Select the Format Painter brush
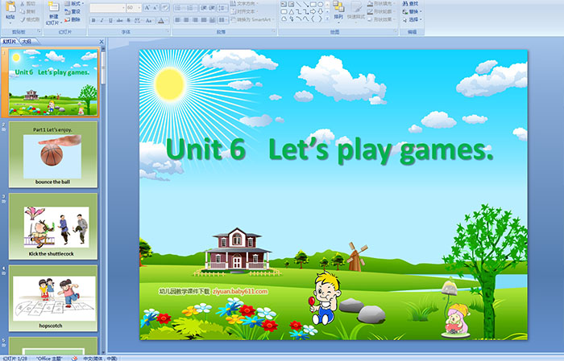The image size is (564, 361). 23,19
